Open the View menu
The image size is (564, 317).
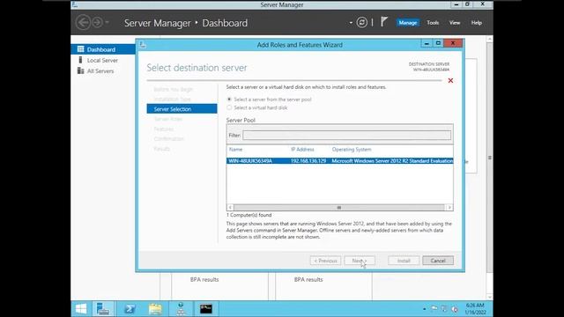455,23
